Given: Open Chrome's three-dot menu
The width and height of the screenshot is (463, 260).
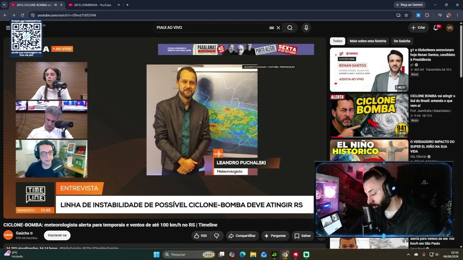Looking at the screenshot, I should click(x=458, y=15).
